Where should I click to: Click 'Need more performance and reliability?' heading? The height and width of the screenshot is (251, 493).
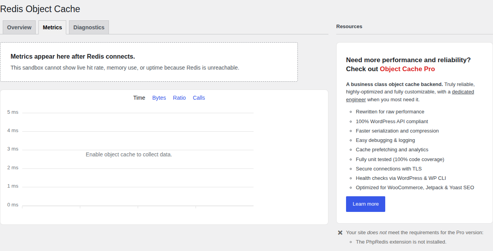[408, 60]
